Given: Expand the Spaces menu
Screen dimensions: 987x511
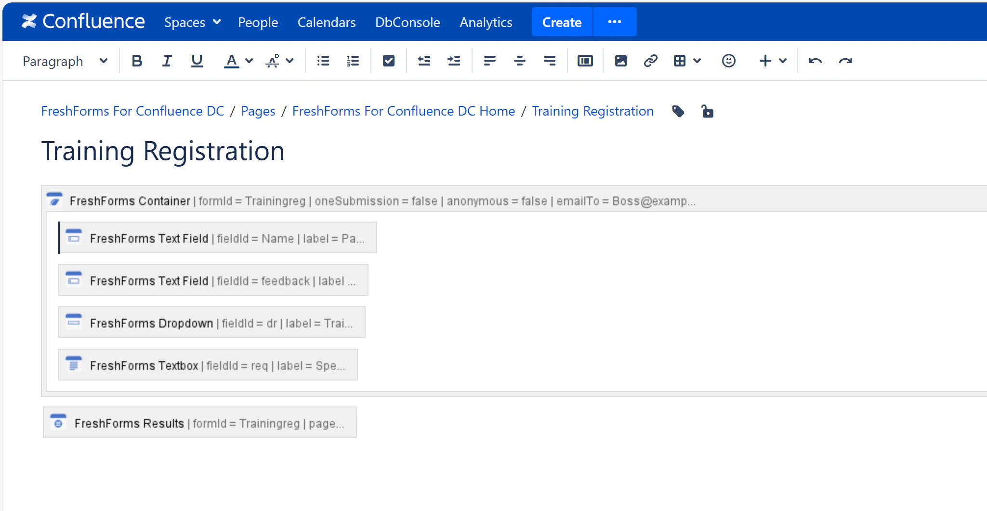Looking at the screenshot, I should coord(192,22).
